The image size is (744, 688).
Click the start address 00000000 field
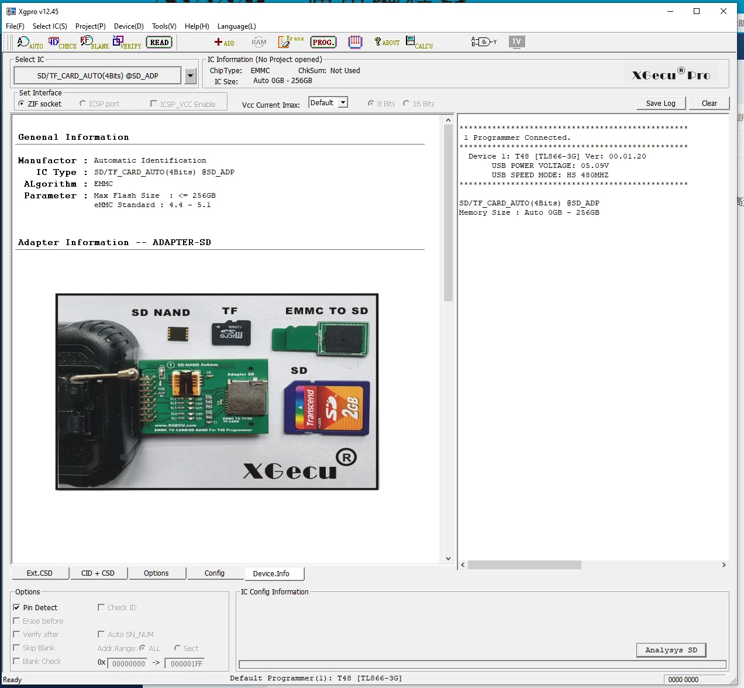(128, 663)
